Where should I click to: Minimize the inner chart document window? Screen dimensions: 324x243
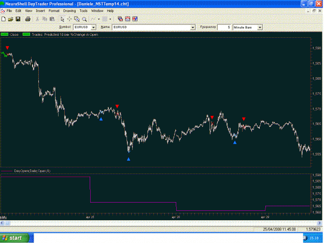click(x=308, y=11)
